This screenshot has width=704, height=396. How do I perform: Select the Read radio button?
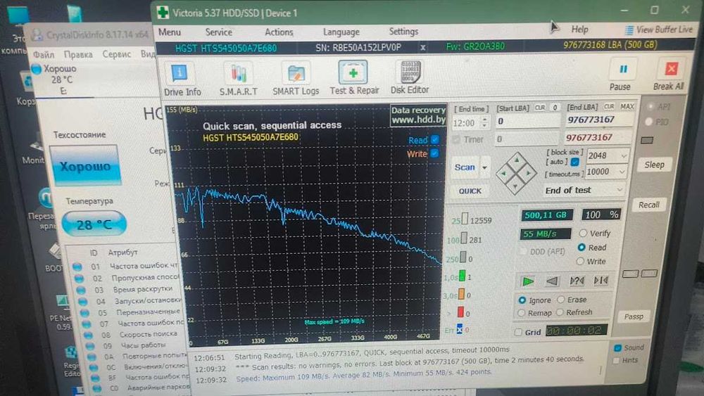[582, 248]
